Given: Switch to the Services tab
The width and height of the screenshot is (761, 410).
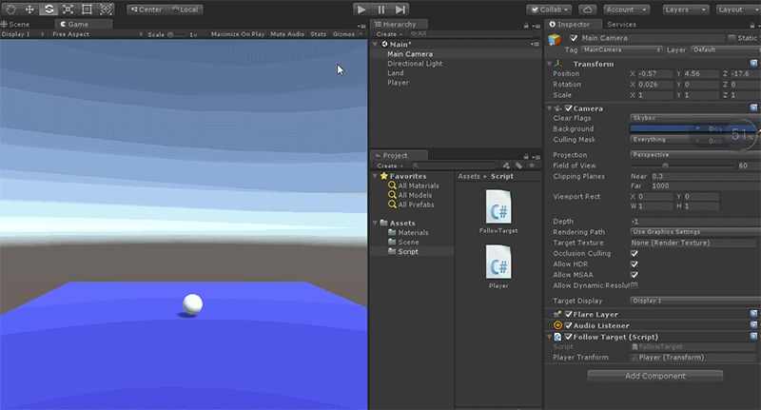Looking at the screenshot, I should tap(621, 25).
